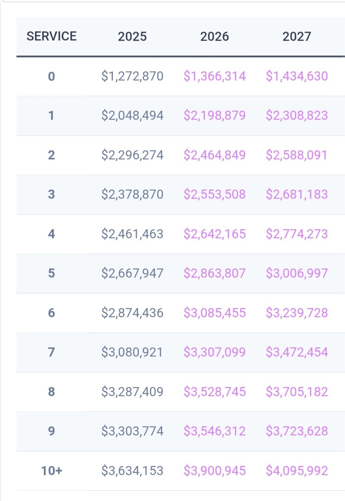Viewport: 345px width, 501px height.
Task: Click the $2,774,273 amount in 2027
Action: coord(297,234)
